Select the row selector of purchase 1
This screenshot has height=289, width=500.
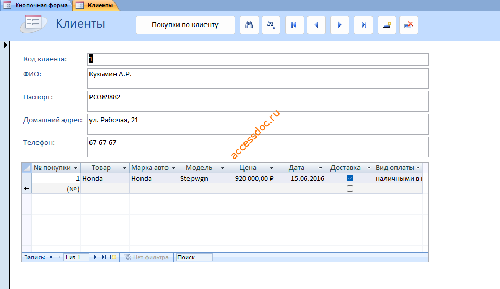pos(27,178)
